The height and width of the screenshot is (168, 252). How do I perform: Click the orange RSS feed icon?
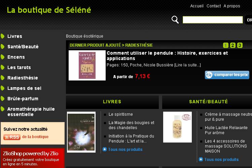click(12, 137)
